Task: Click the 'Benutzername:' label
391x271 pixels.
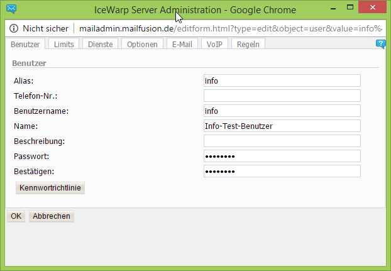Action: pos(41,111)
